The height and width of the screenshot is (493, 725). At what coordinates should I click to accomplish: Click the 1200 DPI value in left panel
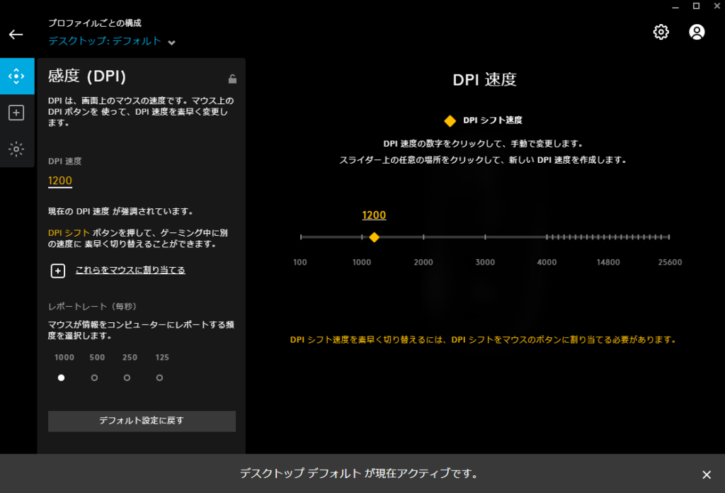point(60,181)
